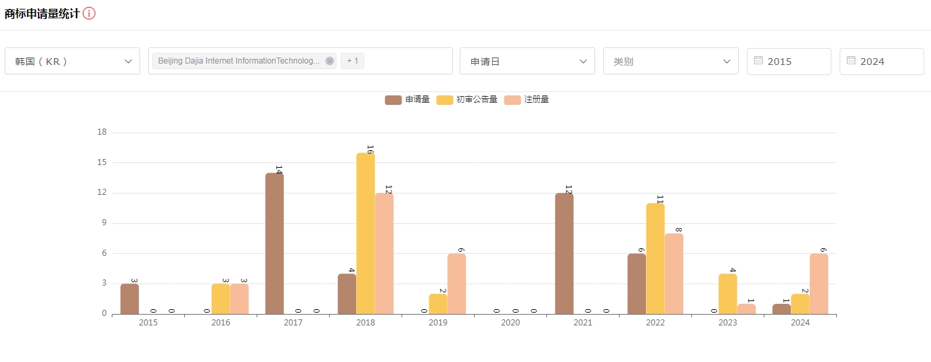Focus the applicant multi-select input field
The width and height of the screenshot is (931, 362).
[x=301, y=61]
